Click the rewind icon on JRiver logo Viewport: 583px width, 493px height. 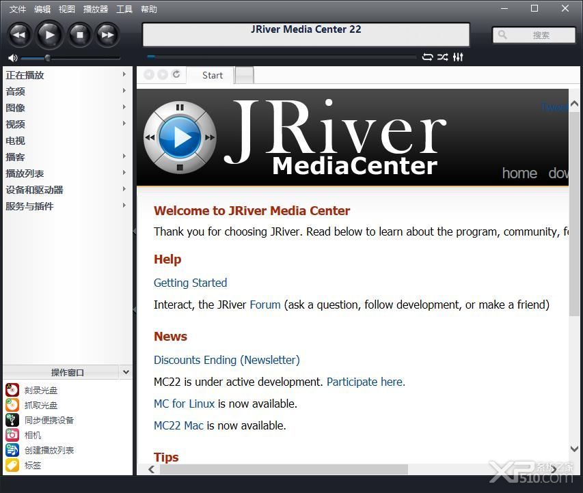pos(150,137)
